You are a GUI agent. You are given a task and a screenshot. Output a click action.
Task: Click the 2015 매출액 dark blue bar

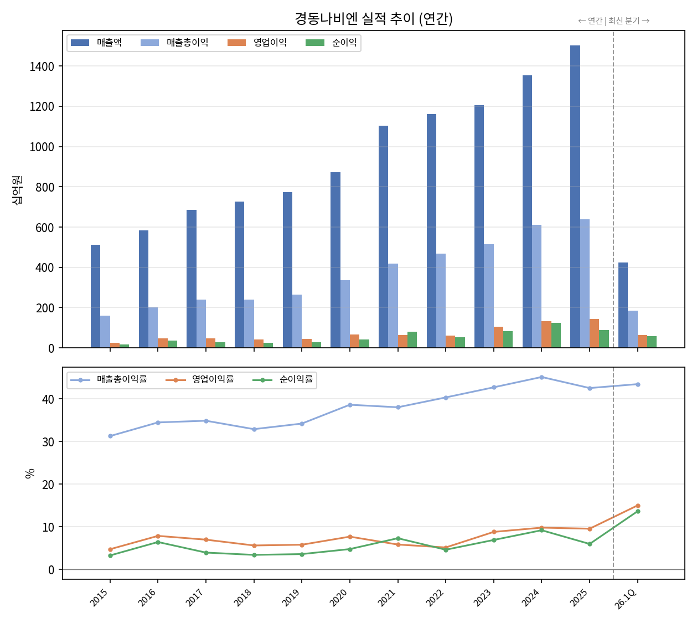tap(96, 296)
